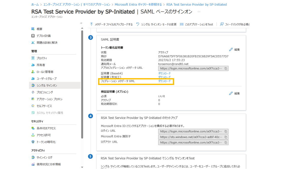Viewport: 286px width, 169px height.
Task: Click the デプロイ計画 book icon
Action: pyautogui.click(x=33, y=36)
